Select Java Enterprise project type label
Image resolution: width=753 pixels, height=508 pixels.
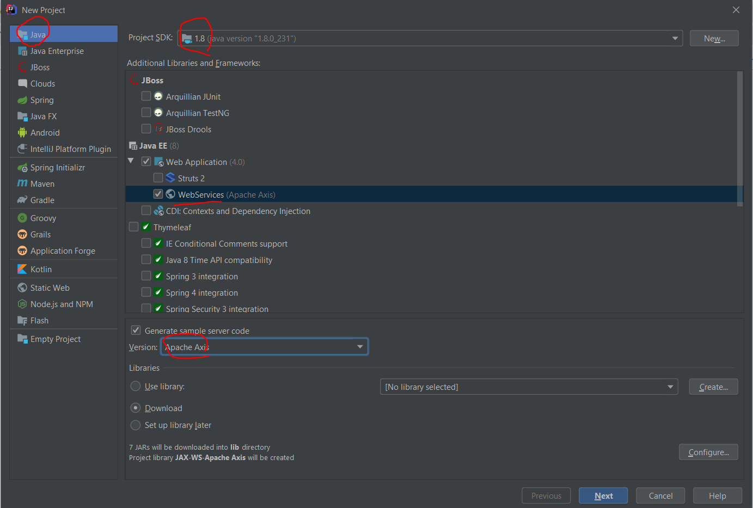click(x=57, y=51)
